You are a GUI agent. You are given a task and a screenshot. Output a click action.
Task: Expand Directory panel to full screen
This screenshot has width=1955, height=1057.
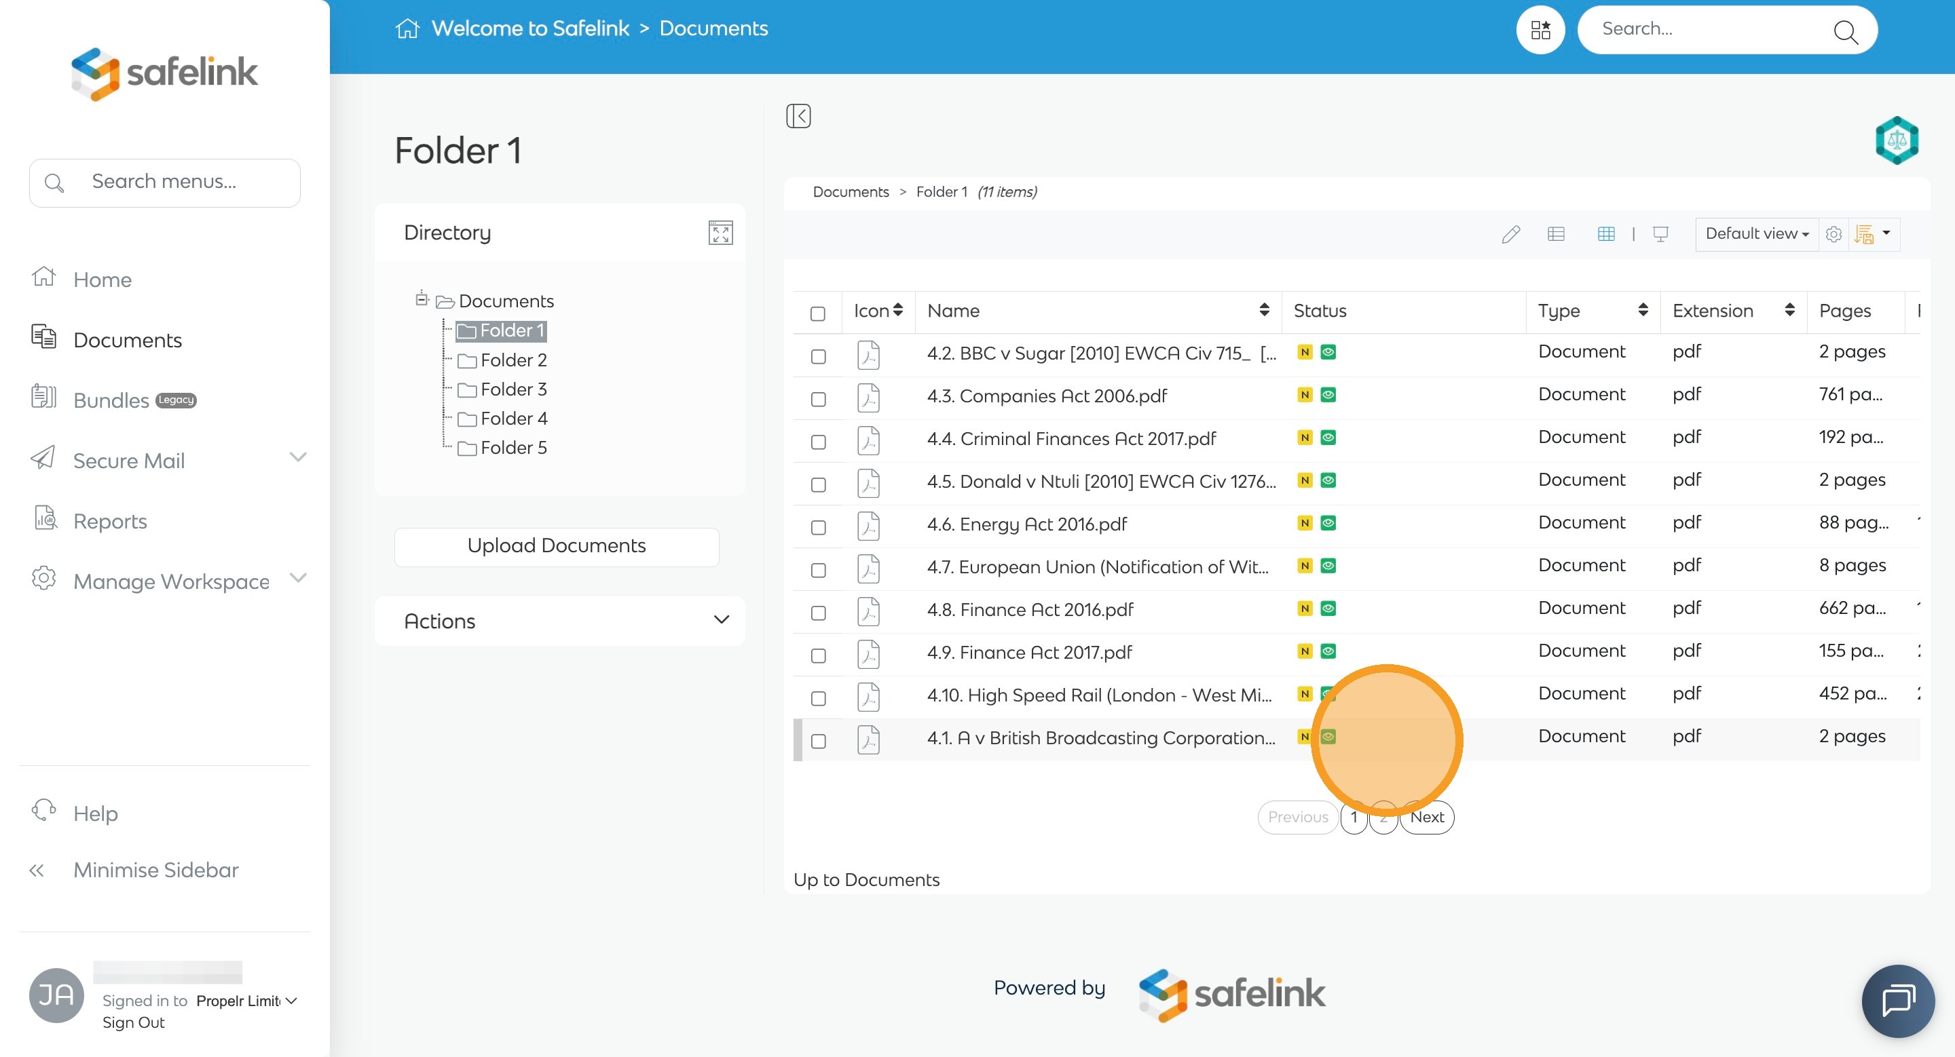coord(720,233)
